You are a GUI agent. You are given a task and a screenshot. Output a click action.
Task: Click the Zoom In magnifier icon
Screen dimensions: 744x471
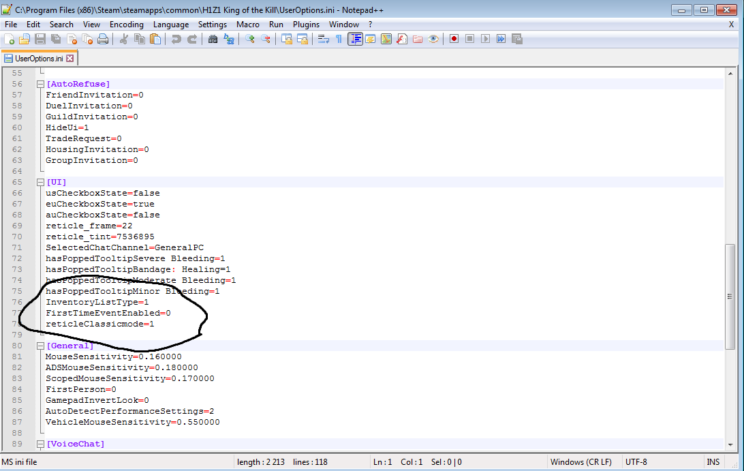click(249, 39)
